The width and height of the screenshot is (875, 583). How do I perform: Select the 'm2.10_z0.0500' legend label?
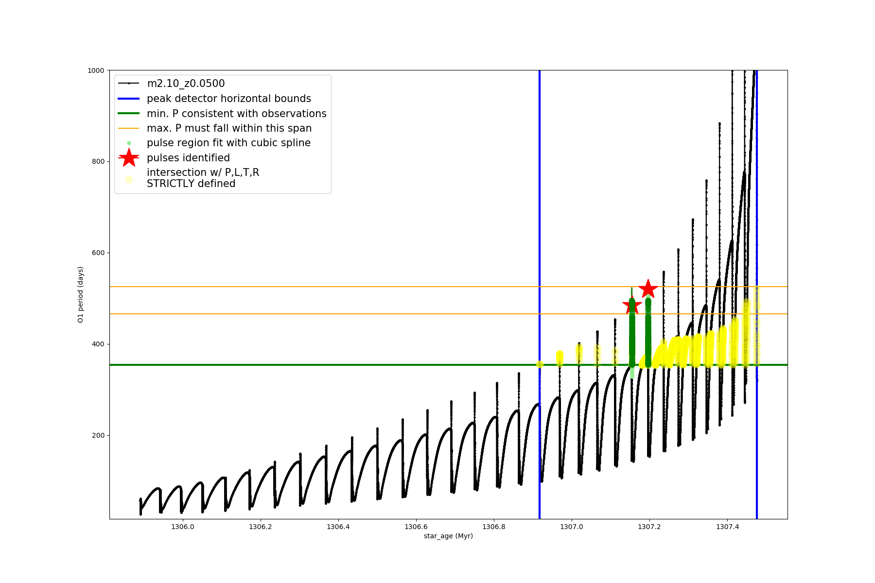point(186,84)
